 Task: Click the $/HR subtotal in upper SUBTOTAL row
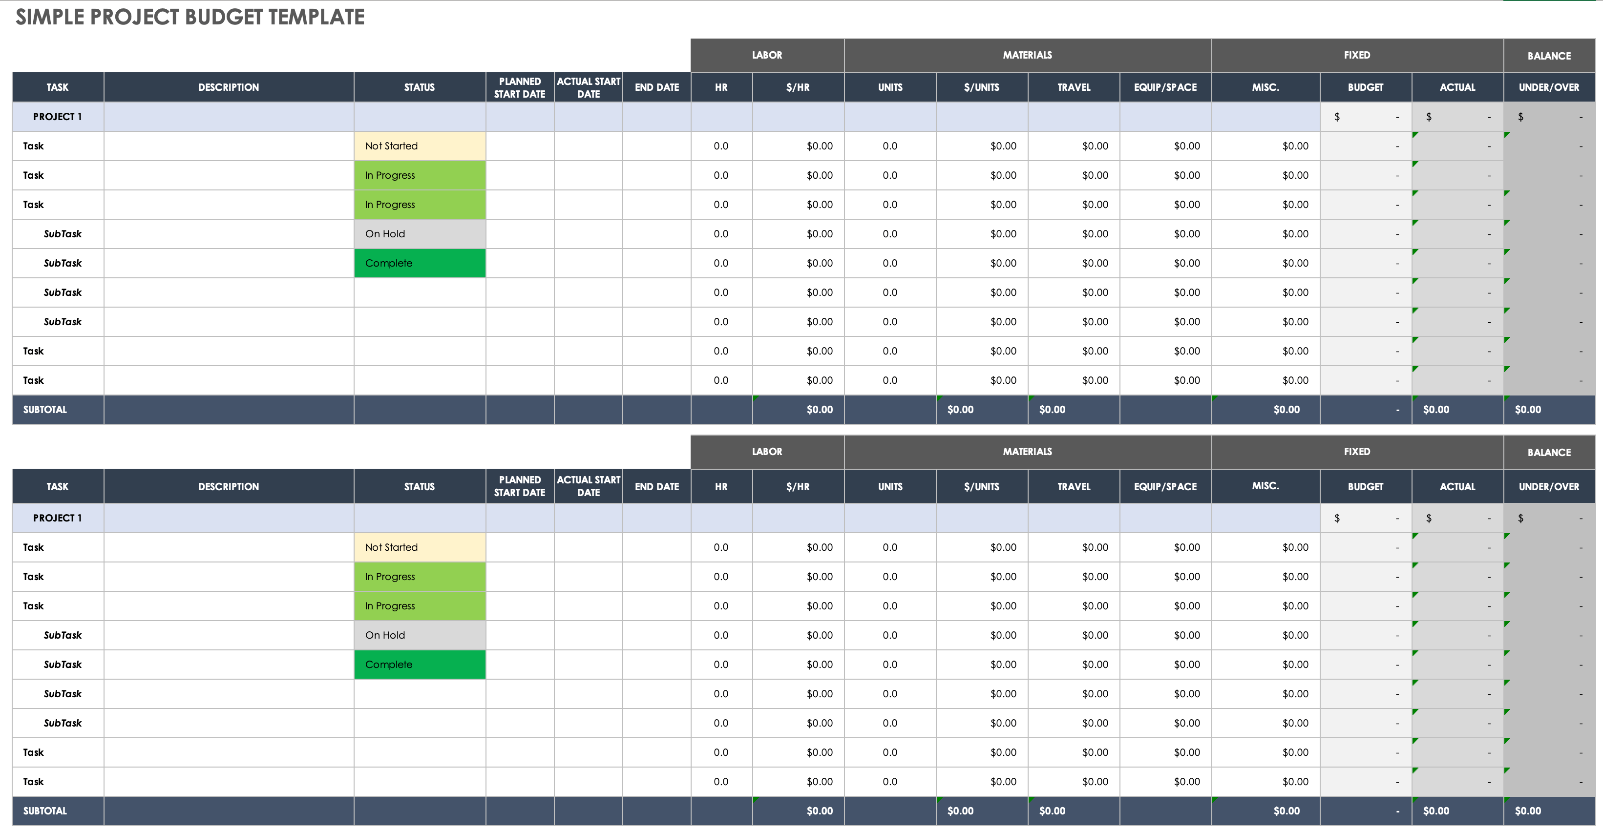(799, 410)
